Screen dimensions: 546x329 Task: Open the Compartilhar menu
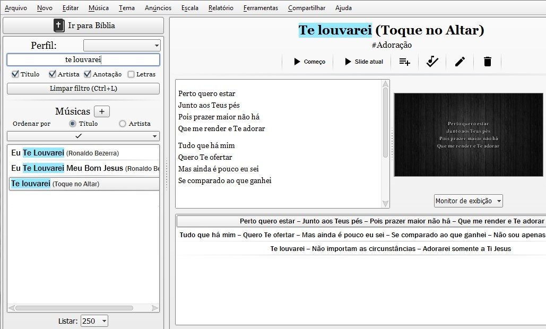point(307,7)
